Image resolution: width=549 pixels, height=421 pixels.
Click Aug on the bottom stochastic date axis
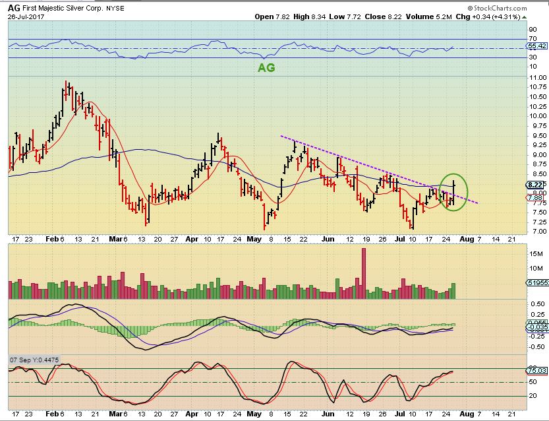pos(467,414)
